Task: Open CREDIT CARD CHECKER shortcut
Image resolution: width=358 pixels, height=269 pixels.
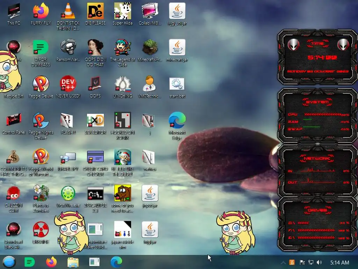Action: 95,163
